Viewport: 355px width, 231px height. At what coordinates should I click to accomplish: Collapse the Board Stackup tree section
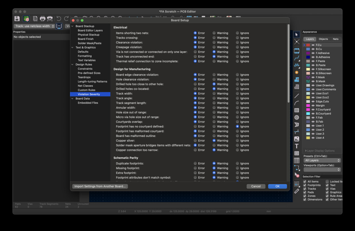pyautogui.click(x=72, y=26)
